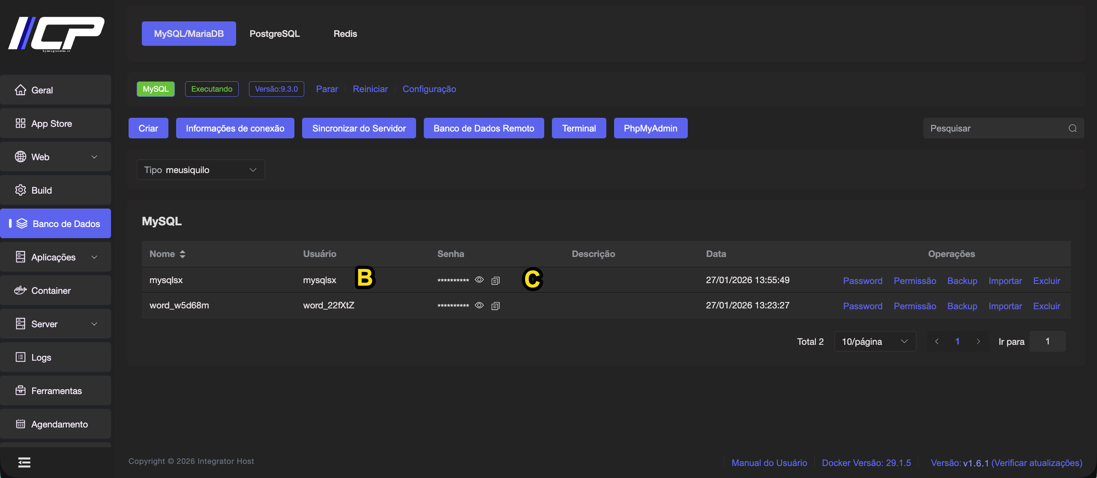Click the copy password icon for mysqlsx
The height and width of the screenshot is (478, 1097).
[495, 281]
